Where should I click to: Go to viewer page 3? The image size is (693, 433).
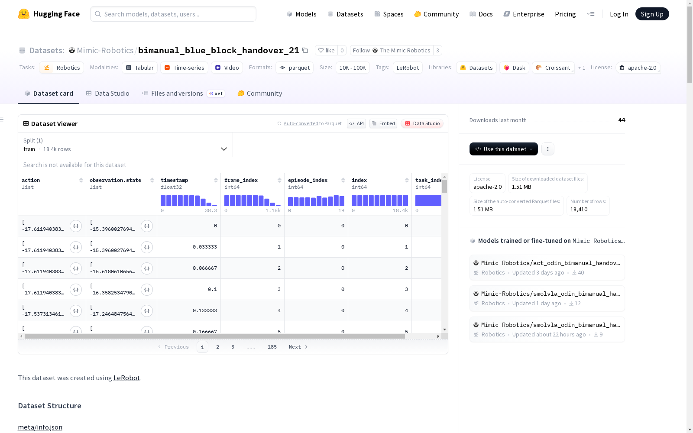coord(233,347)
